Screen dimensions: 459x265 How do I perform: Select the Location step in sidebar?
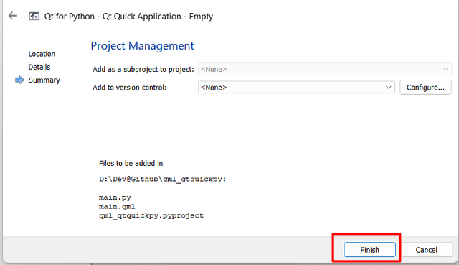(x=42, y=54)
